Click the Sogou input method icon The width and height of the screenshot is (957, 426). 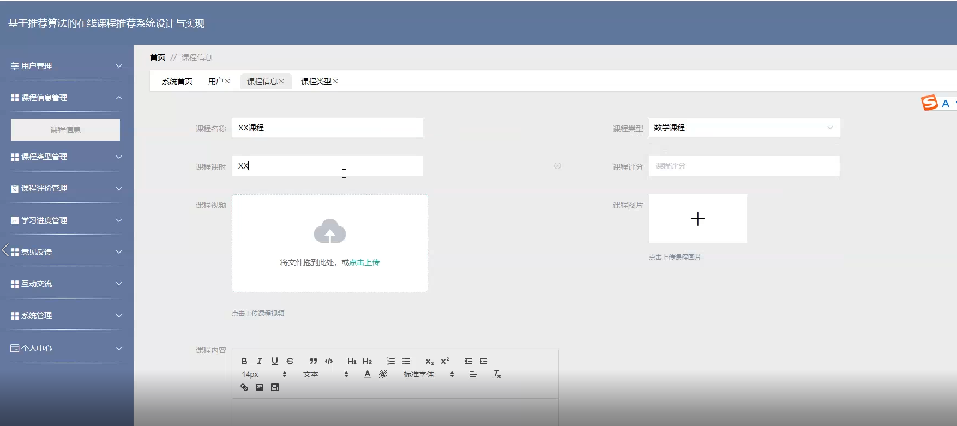(929, 103)
